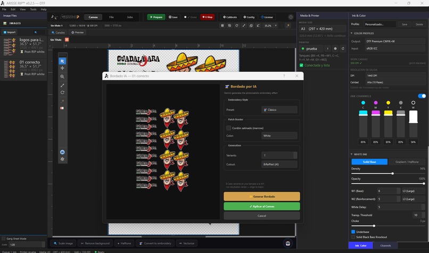Click the round printer icon at bottom right of canvas
This screenshot has height=253, width=429.
pos(287,243)
